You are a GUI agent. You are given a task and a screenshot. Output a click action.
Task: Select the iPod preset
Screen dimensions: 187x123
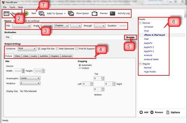(x=146, y=31)
